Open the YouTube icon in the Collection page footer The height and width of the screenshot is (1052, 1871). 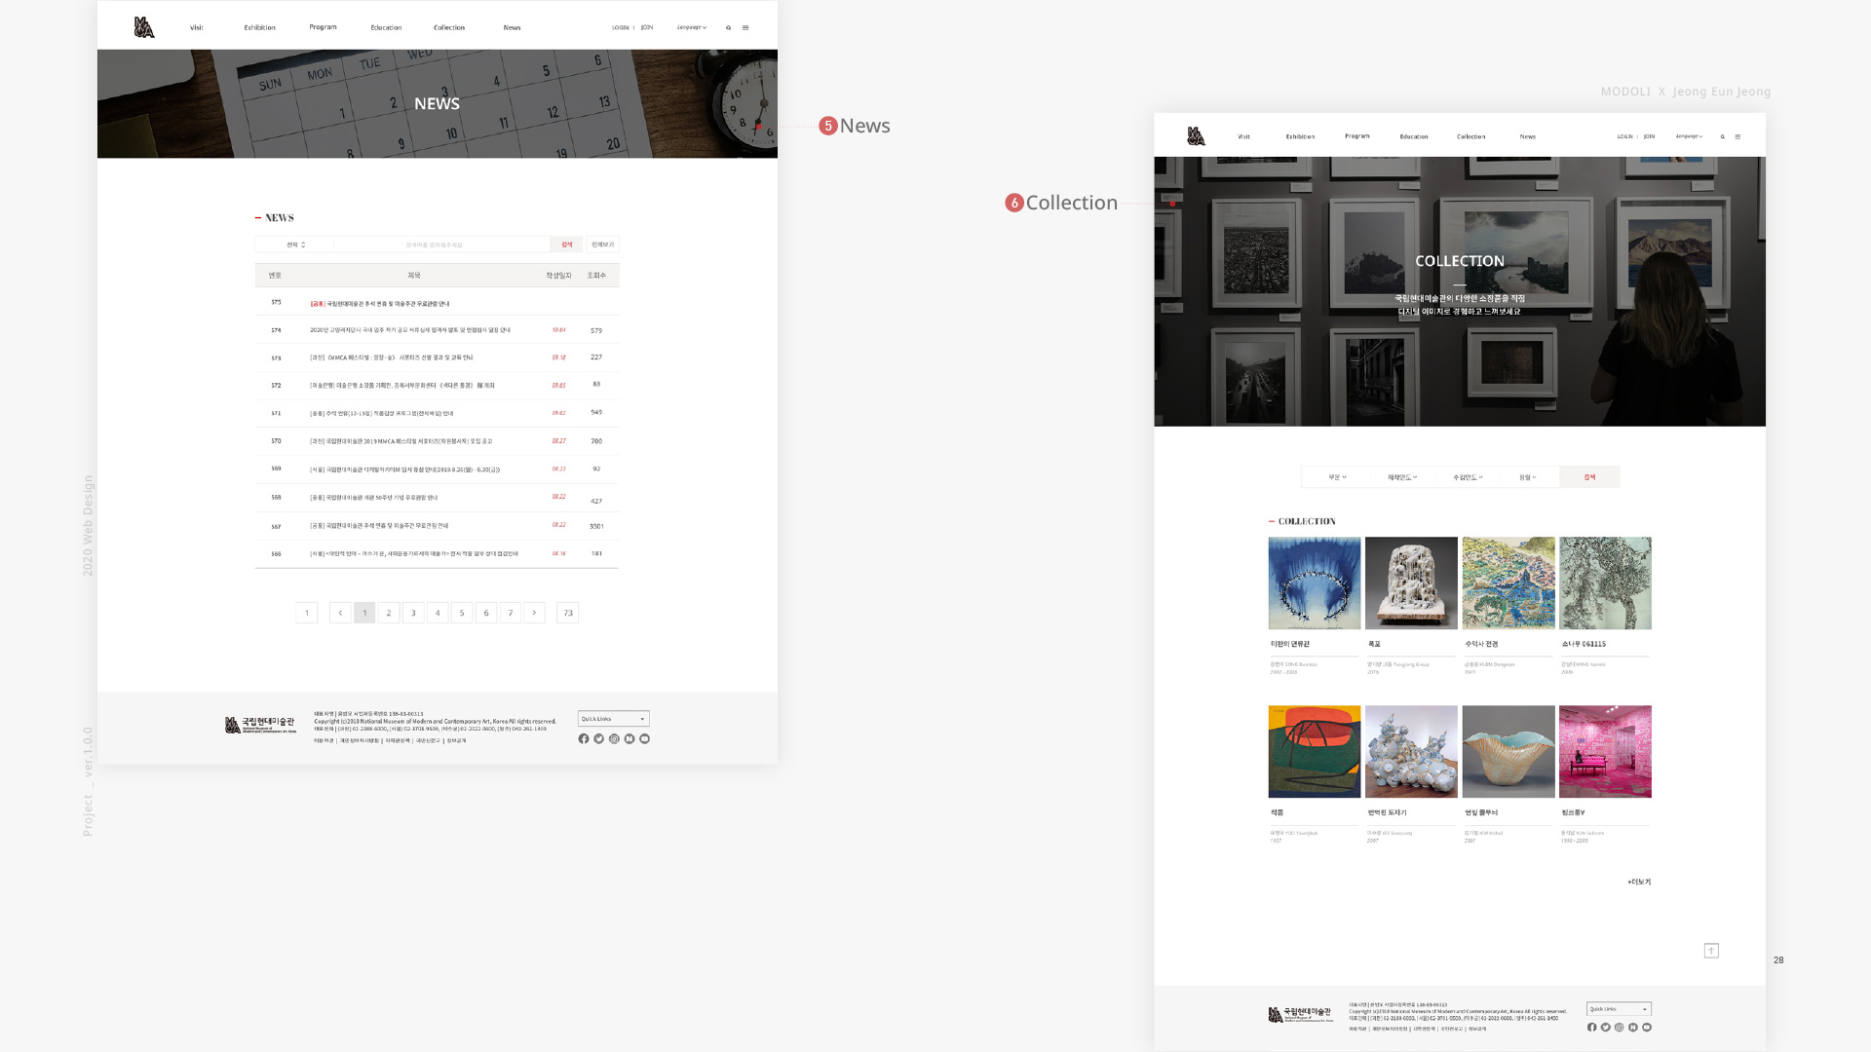pyautogui.click(x=1647, y=1028)
